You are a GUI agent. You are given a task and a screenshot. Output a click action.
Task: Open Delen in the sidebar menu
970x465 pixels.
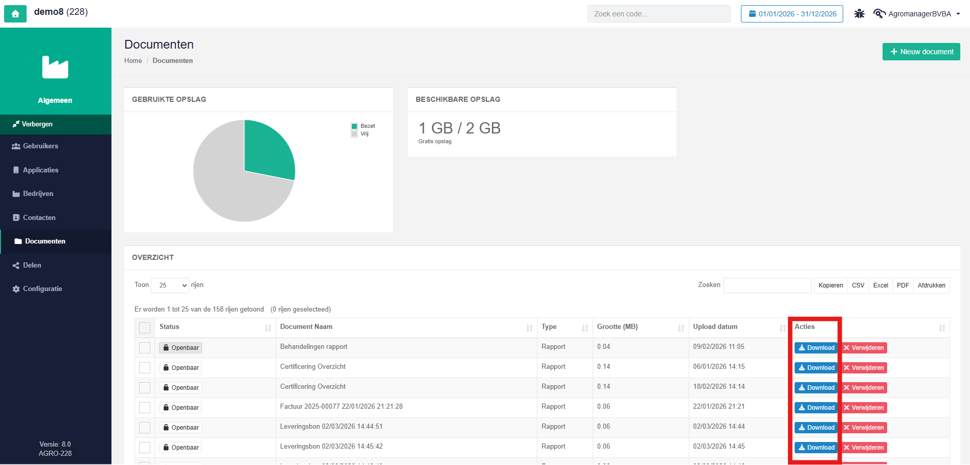coord(56,265)
